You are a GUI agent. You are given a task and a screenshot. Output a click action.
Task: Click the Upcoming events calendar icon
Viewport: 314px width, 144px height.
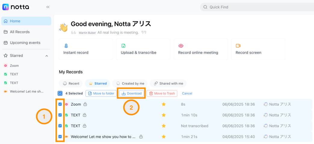point(6,43)
